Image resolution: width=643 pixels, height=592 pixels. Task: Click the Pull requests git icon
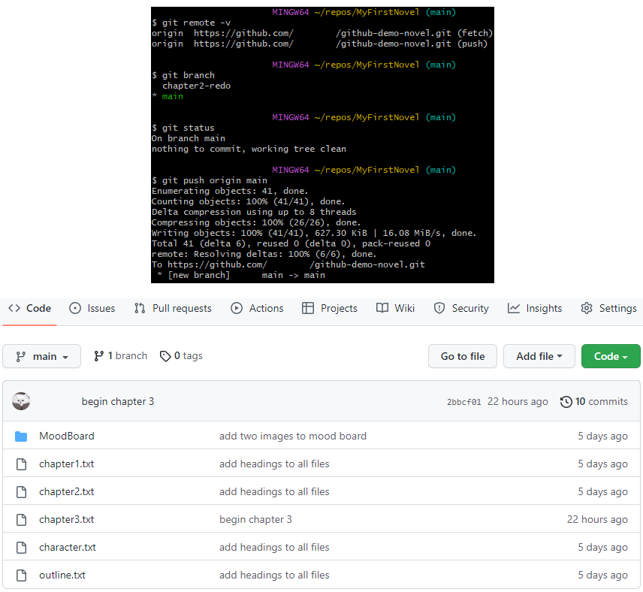click(140, 308)
